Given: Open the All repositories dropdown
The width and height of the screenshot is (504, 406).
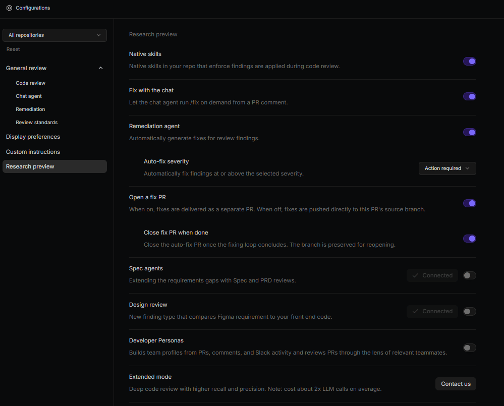Looking at the screenshot, I should (x=54, y=35).
